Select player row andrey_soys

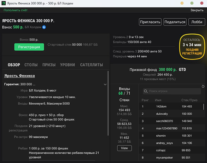tap(171, 143)
